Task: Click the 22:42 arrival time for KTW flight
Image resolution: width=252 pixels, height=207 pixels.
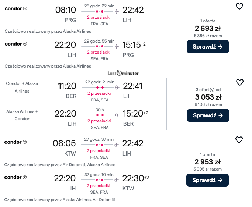Action: pos(133,143)
